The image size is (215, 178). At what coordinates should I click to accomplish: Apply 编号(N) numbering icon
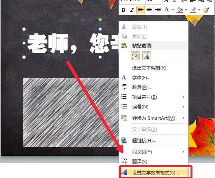124,106
